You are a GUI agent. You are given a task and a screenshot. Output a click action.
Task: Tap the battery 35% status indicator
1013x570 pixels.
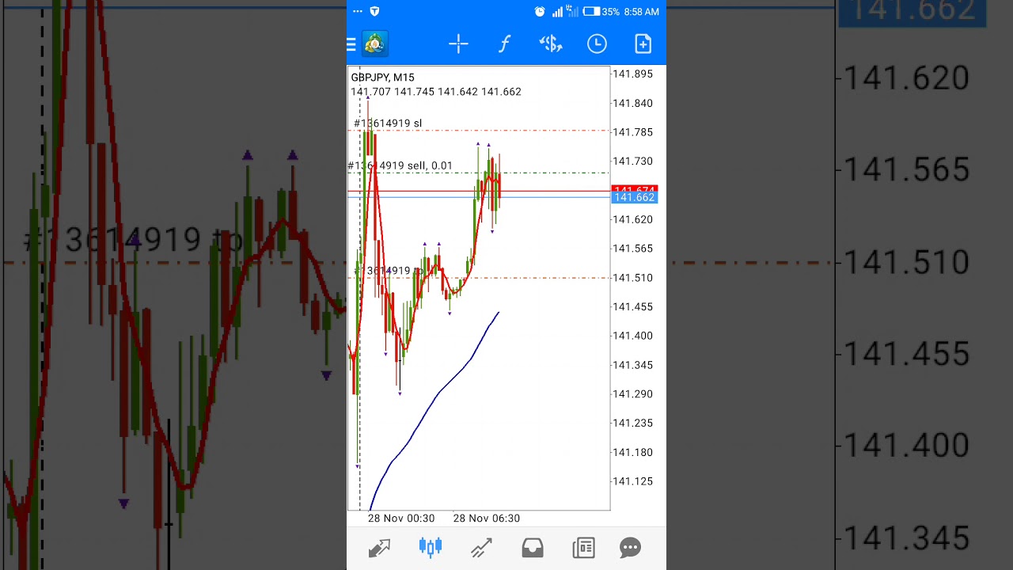point(601,12)
